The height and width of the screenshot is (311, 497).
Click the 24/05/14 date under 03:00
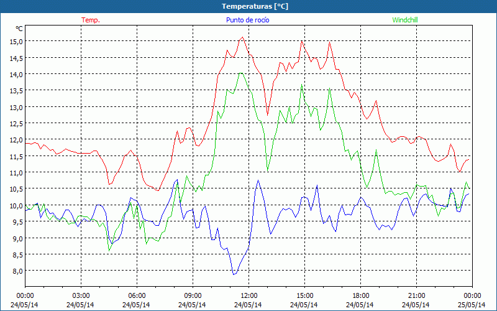coord(80,305)
